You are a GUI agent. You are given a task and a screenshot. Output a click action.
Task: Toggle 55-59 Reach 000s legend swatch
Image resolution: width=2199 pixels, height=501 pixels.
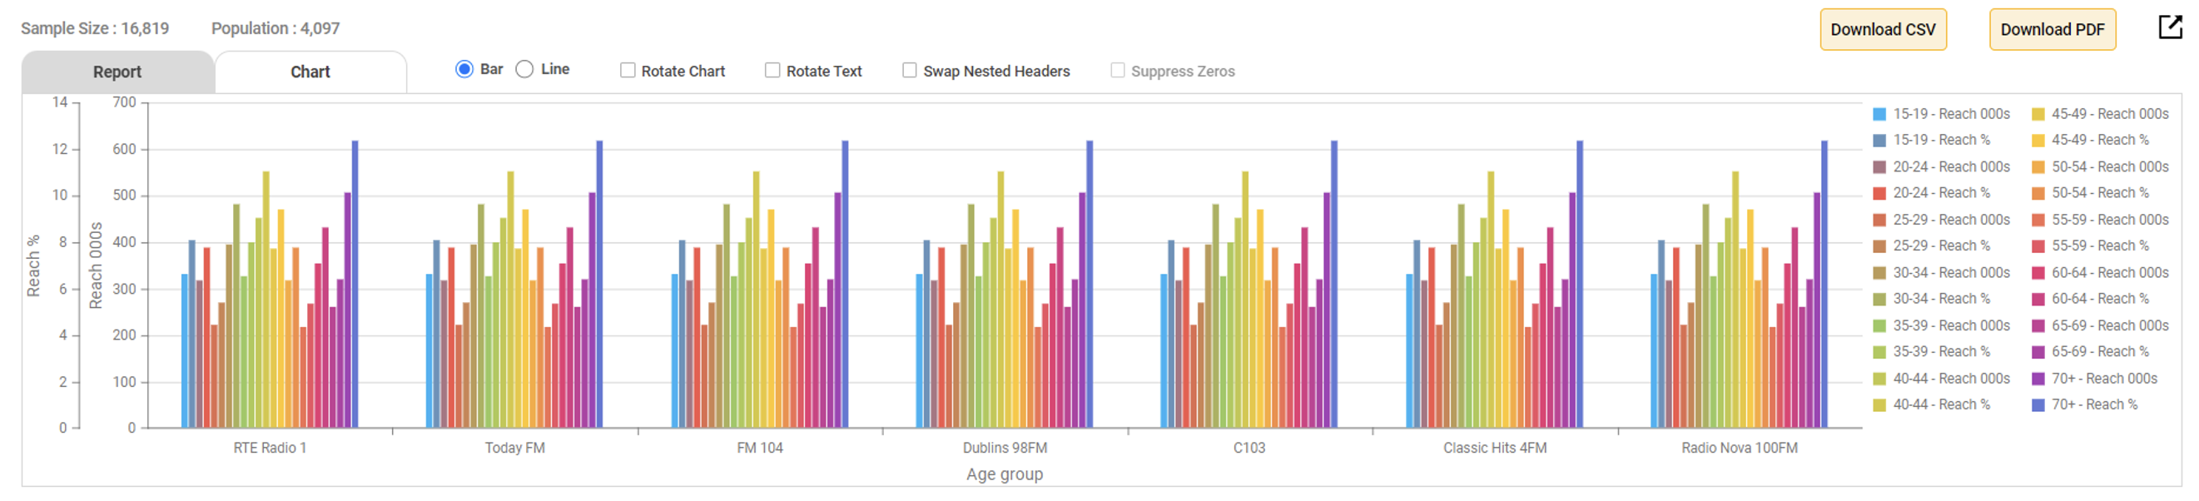point(2038,221)
